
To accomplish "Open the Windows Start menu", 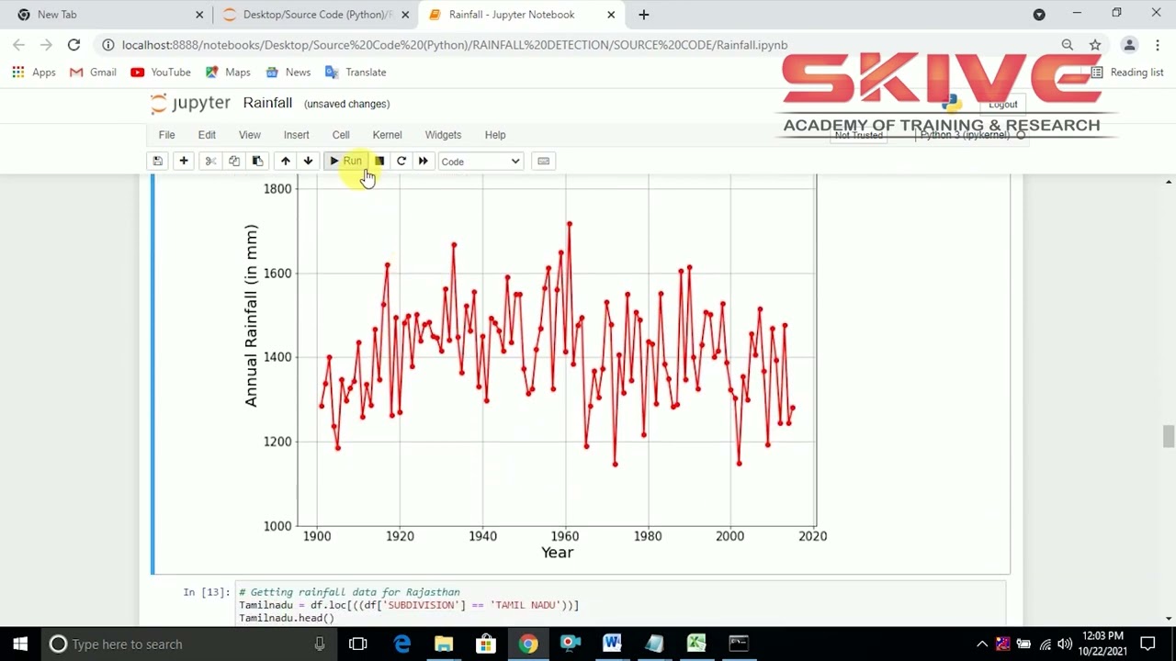I will [x=20, y=644].
